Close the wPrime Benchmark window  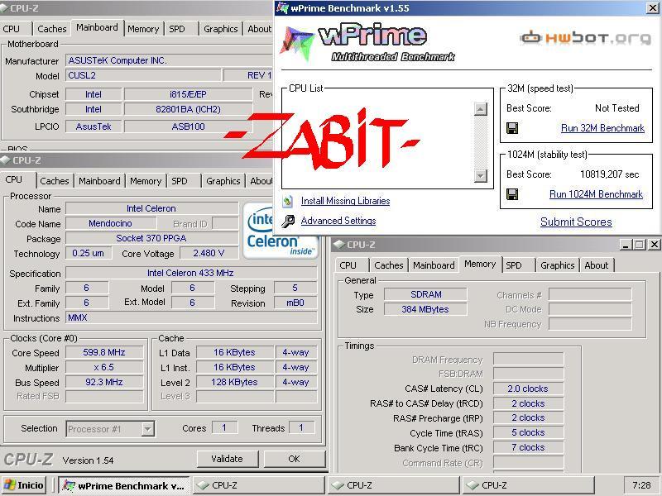653,8
